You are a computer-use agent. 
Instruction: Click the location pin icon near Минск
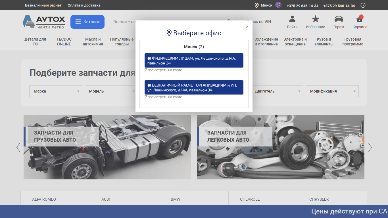tap(256, 5)
